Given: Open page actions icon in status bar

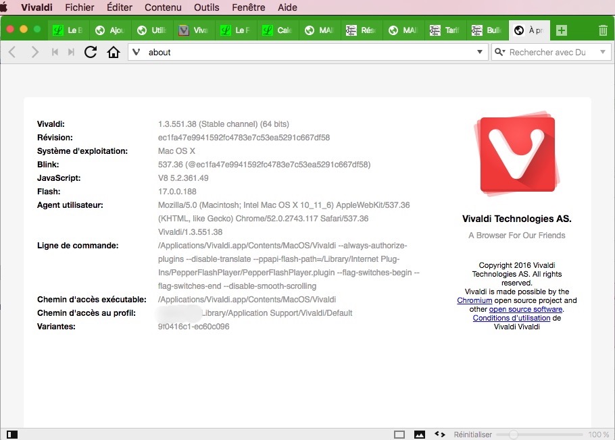Looking at the screenshot, I should tap(439, 435).
